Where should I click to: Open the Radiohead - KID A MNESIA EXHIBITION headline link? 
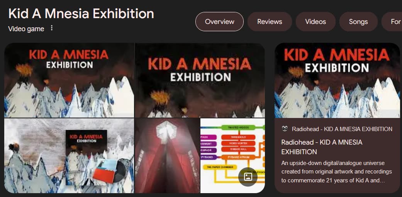tap(322, 147)
